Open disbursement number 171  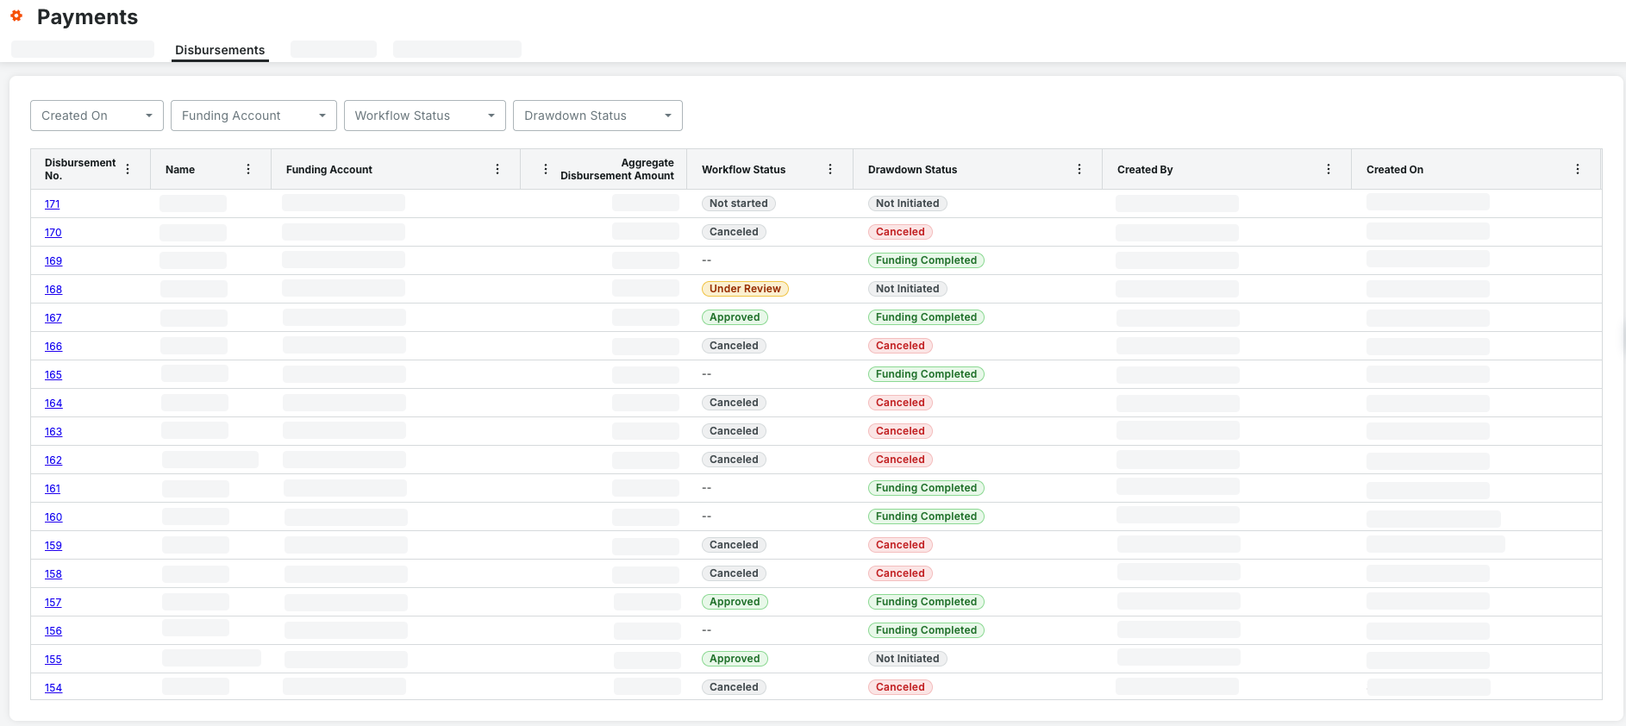coord(52,204)
